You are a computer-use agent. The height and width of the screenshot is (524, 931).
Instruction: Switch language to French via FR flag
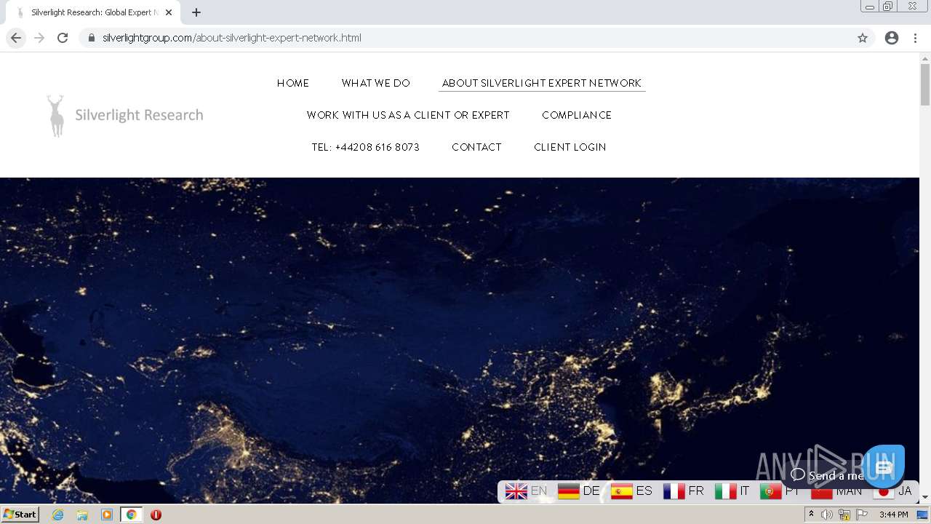684,491
